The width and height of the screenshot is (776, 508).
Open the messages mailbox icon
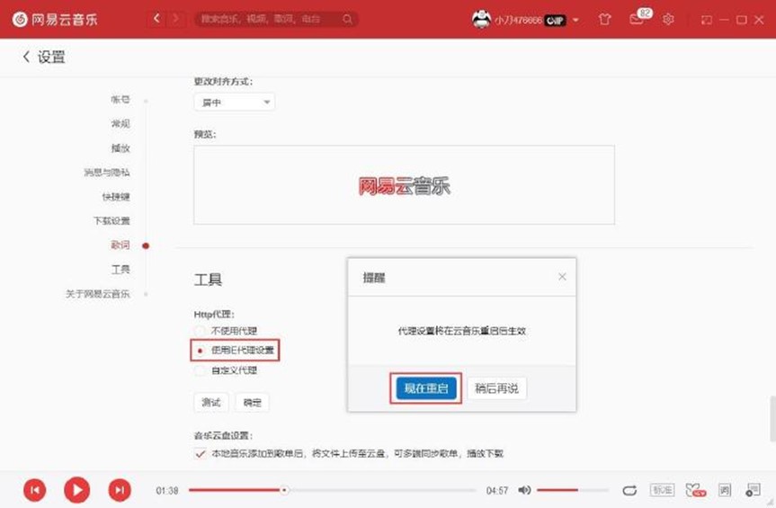pos(637,19)
